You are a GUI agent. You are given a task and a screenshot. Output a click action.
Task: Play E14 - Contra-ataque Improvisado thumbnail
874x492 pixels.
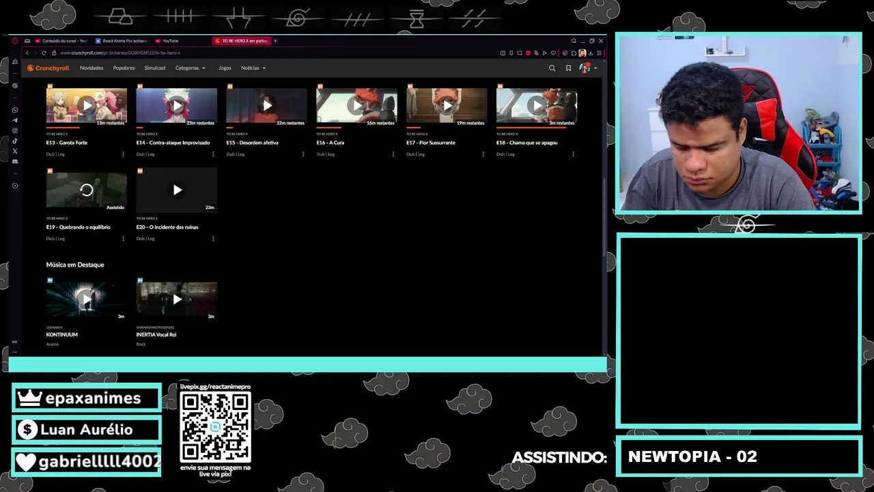pos(177,105)
